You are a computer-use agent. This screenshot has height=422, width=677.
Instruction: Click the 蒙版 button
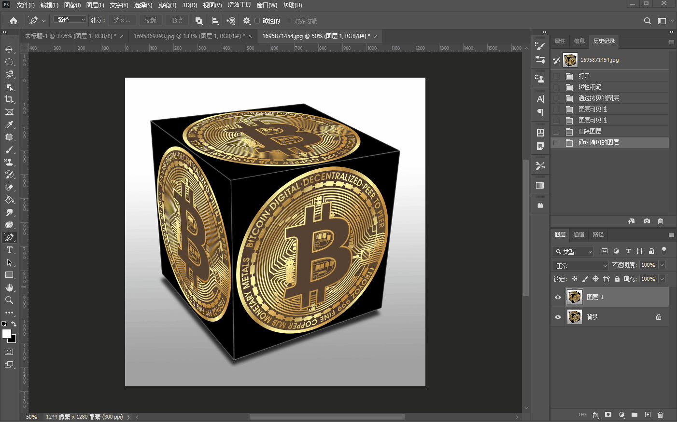click(151, 20)
